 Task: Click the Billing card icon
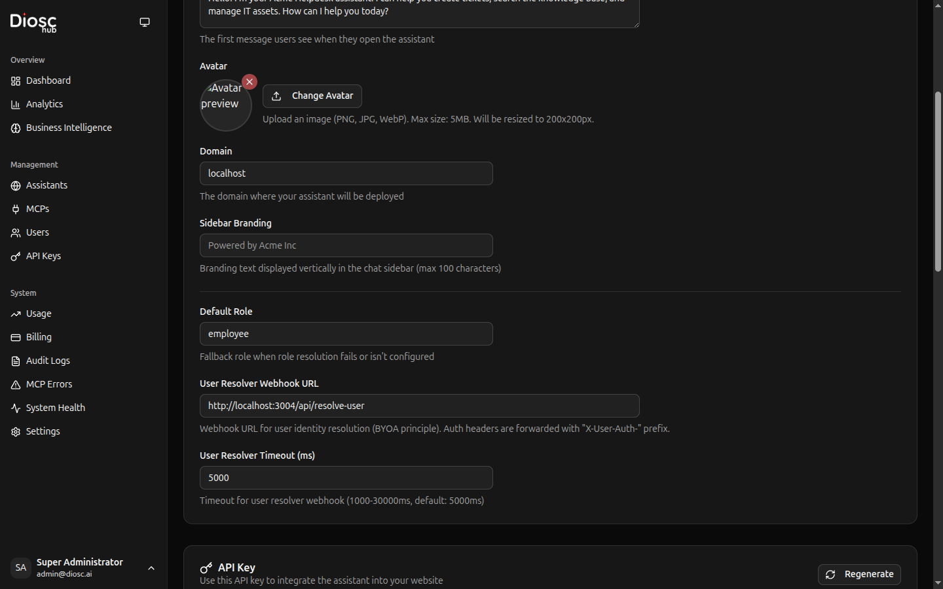coord(16,338)
